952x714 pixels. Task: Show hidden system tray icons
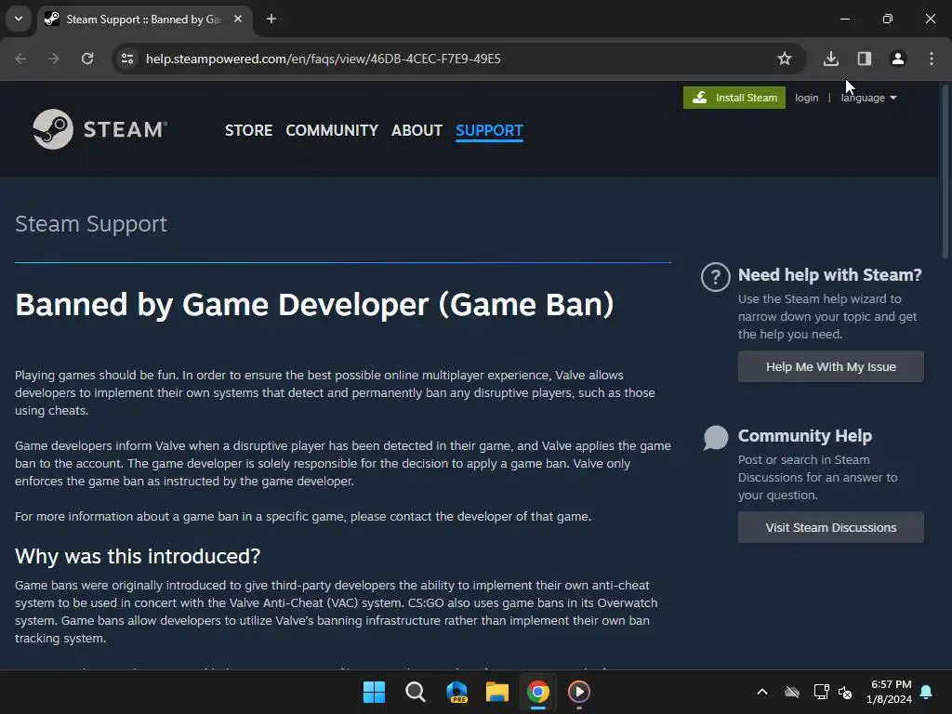[x=762, y=692]
